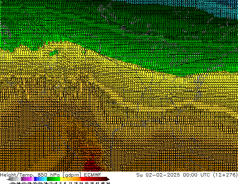Select the blue segment in the temperature legend
This screenshot has height=184, width=238.
pyautogui.click(x=38, y=179)
